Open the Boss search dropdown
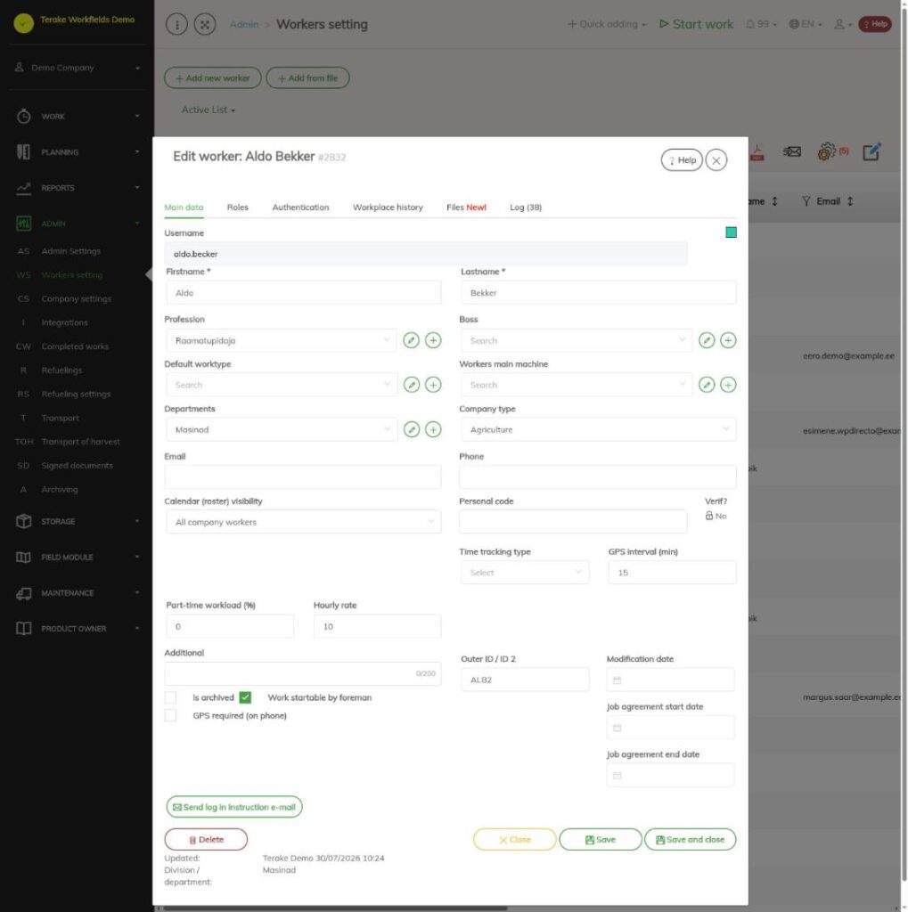 coord(577,340)
